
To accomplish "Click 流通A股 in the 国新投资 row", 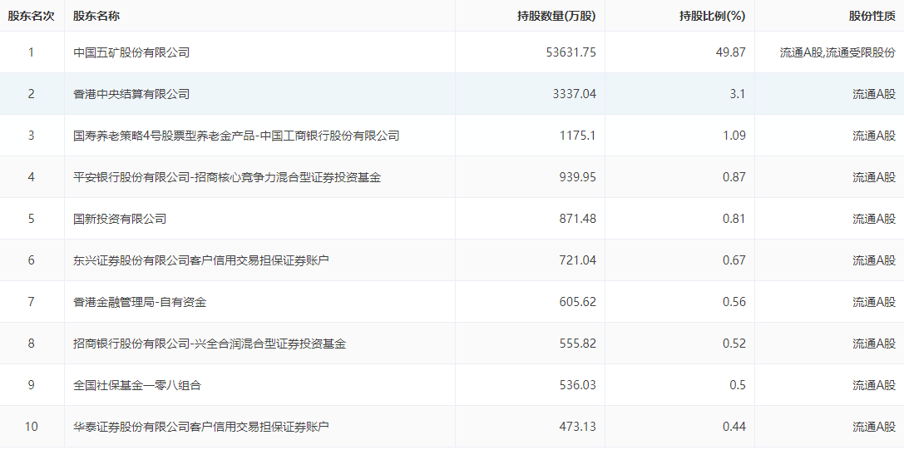I will [874, 219].
